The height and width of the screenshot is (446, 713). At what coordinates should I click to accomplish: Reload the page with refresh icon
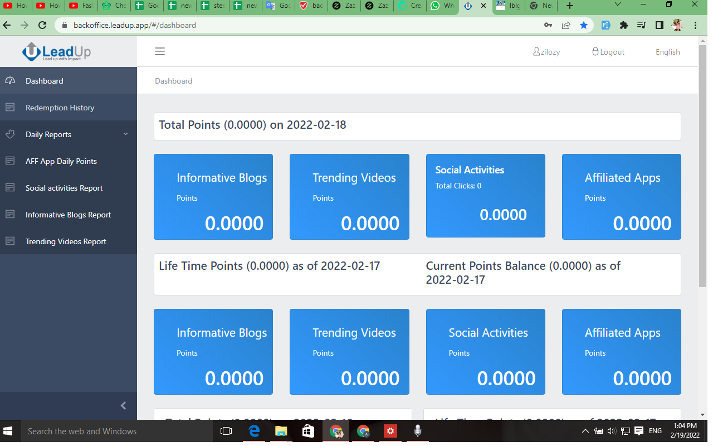(x=42, y=25)
